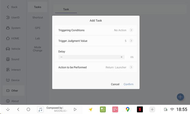Tap the dock down arrow icon
This screenshot has width=190, height=114.
pos(8,109)
